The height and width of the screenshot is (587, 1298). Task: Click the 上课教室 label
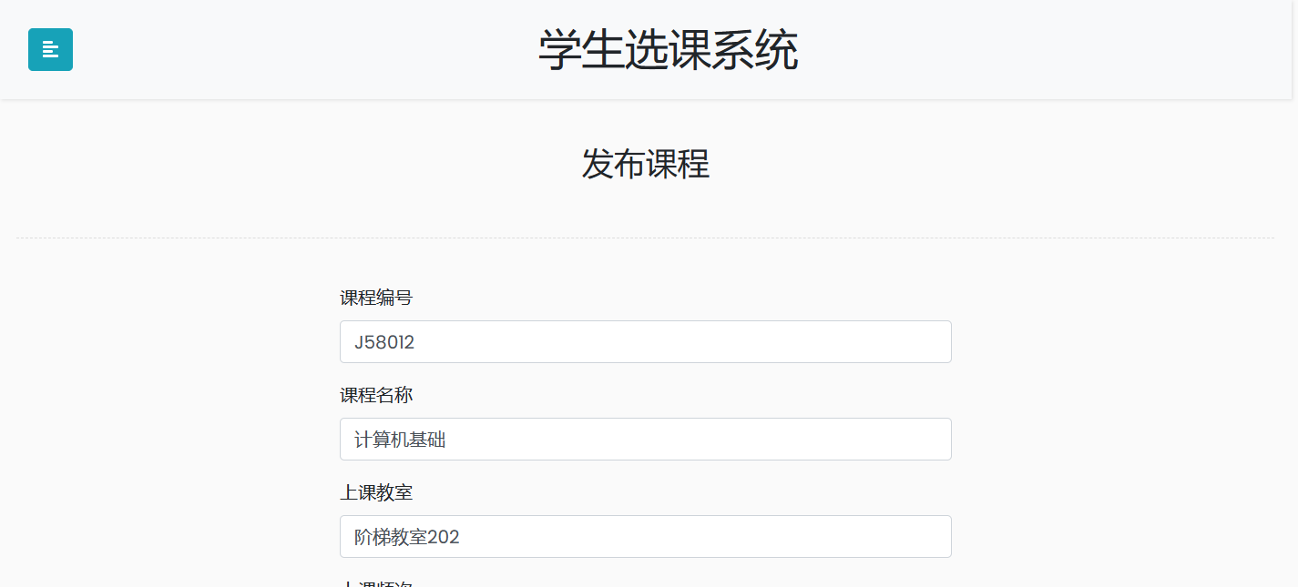tap(376, 492)
